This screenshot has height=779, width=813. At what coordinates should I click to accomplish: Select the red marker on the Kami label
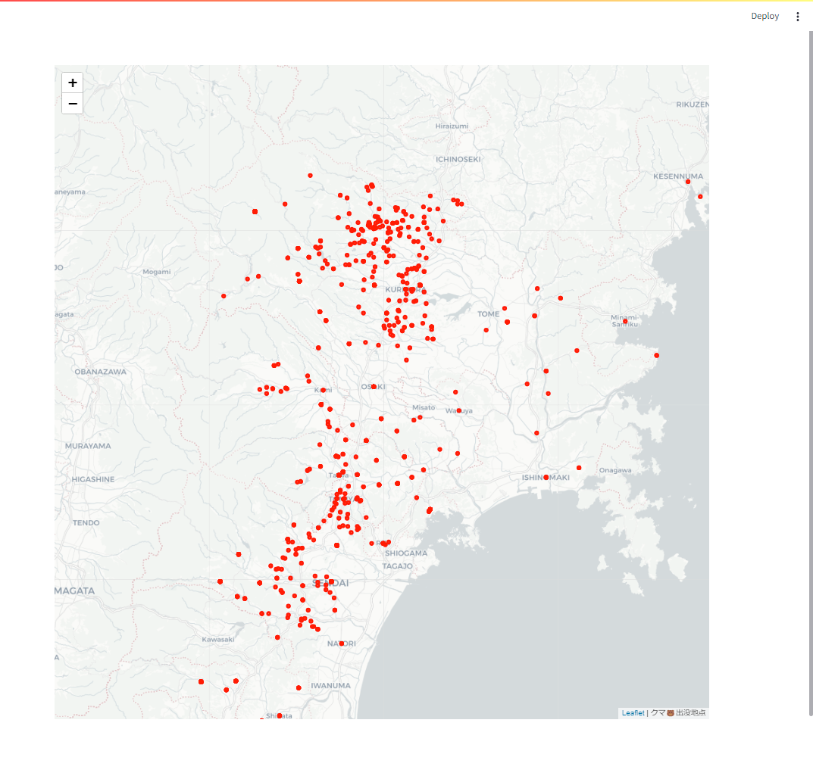tap(323, 390)
